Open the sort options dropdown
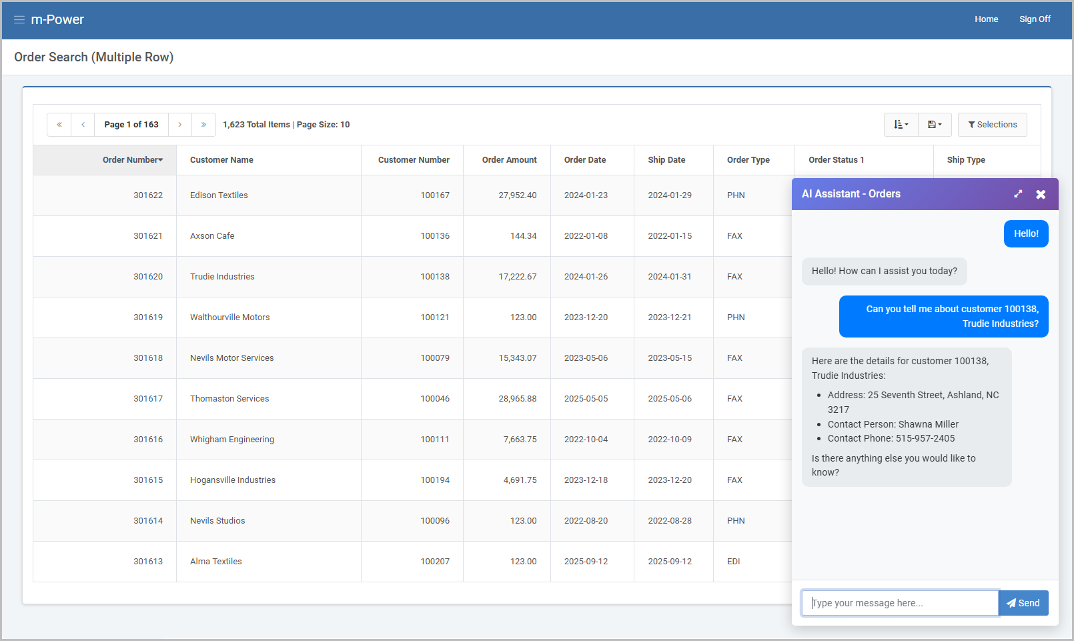1074x641 pixels. point(901,125)
